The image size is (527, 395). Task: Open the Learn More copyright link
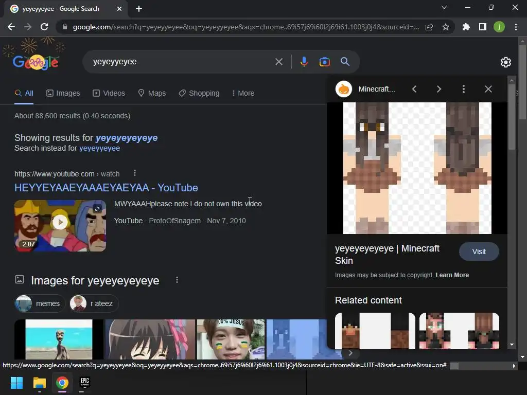click(x=452, y=275)
